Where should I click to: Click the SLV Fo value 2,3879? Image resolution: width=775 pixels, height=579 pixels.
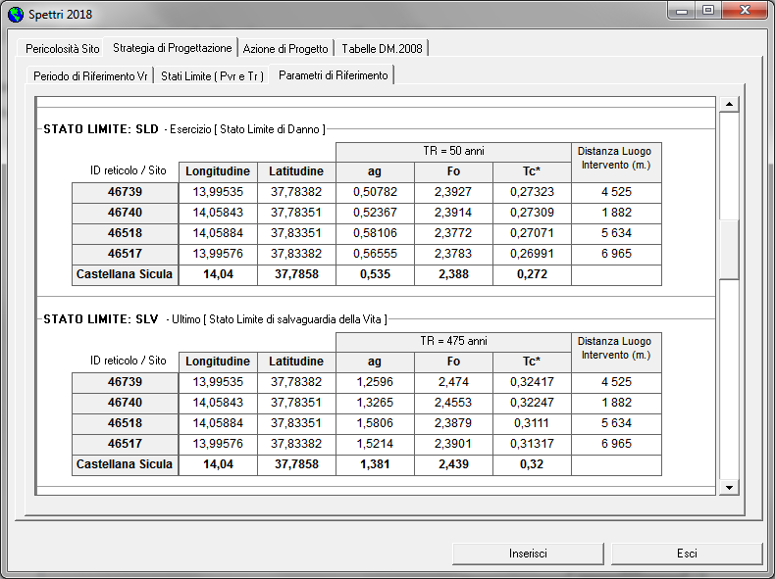point(453,423)
